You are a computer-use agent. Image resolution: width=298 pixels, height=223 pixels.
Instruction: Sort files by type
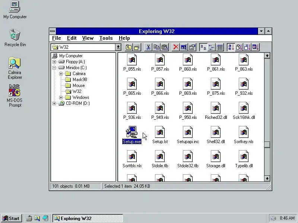pyautogui.click(x=239, y=47)
